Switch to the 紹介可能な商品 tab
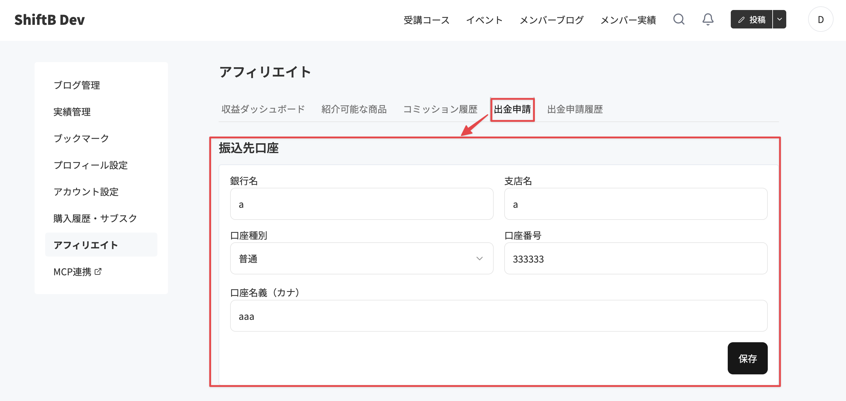This screenshot has width=846, height=401. click(354, 109)
